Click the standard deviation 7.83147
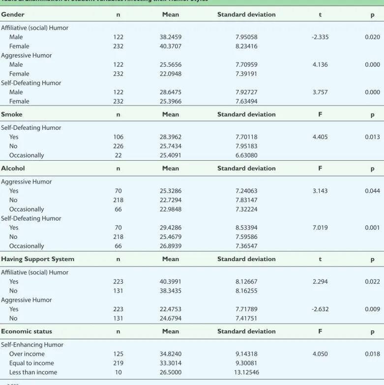This screenshot has width=384, height=385. [246, 200]
